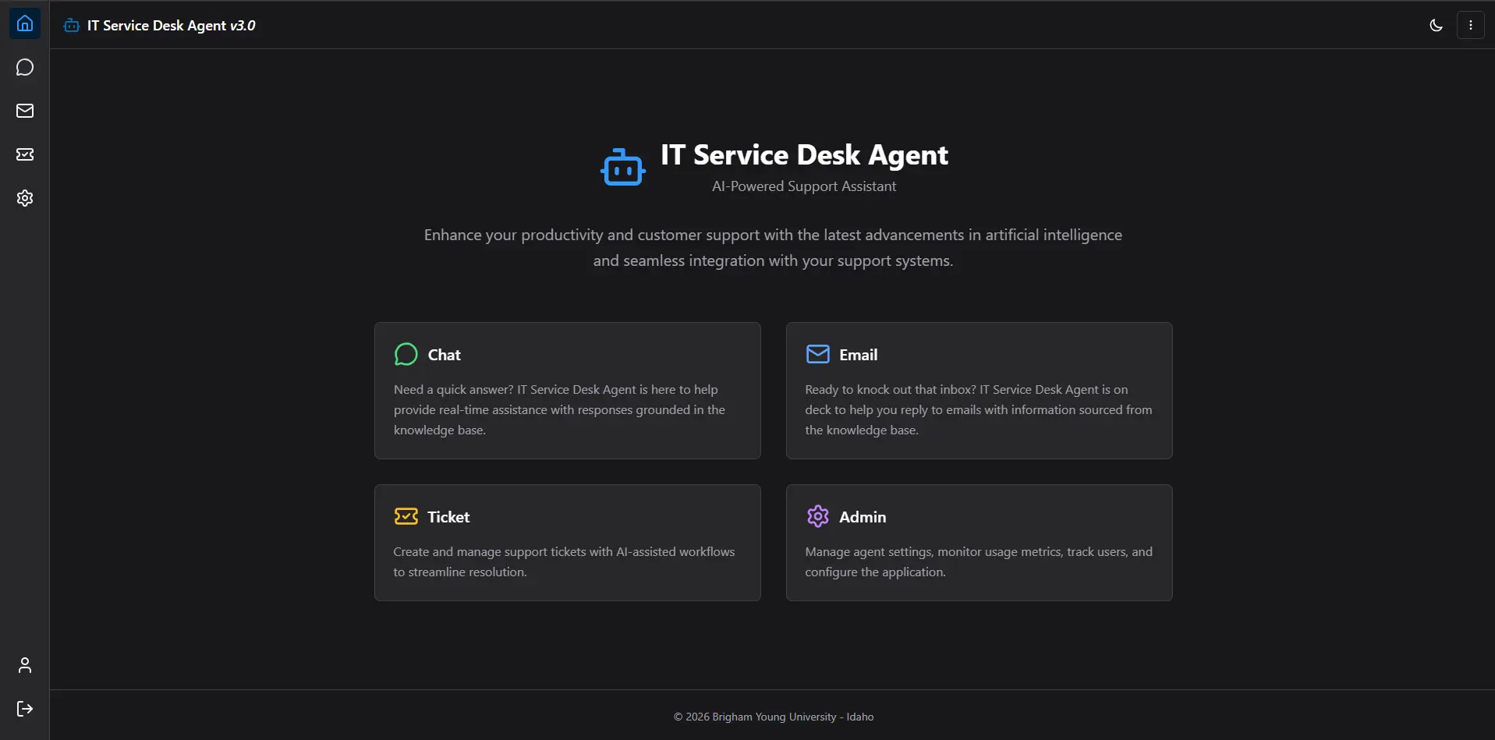The width and height of the screenshot is (1495, 740).
Task: Click the logout icon in the sidebar
Action: click(x=25, y=709)
